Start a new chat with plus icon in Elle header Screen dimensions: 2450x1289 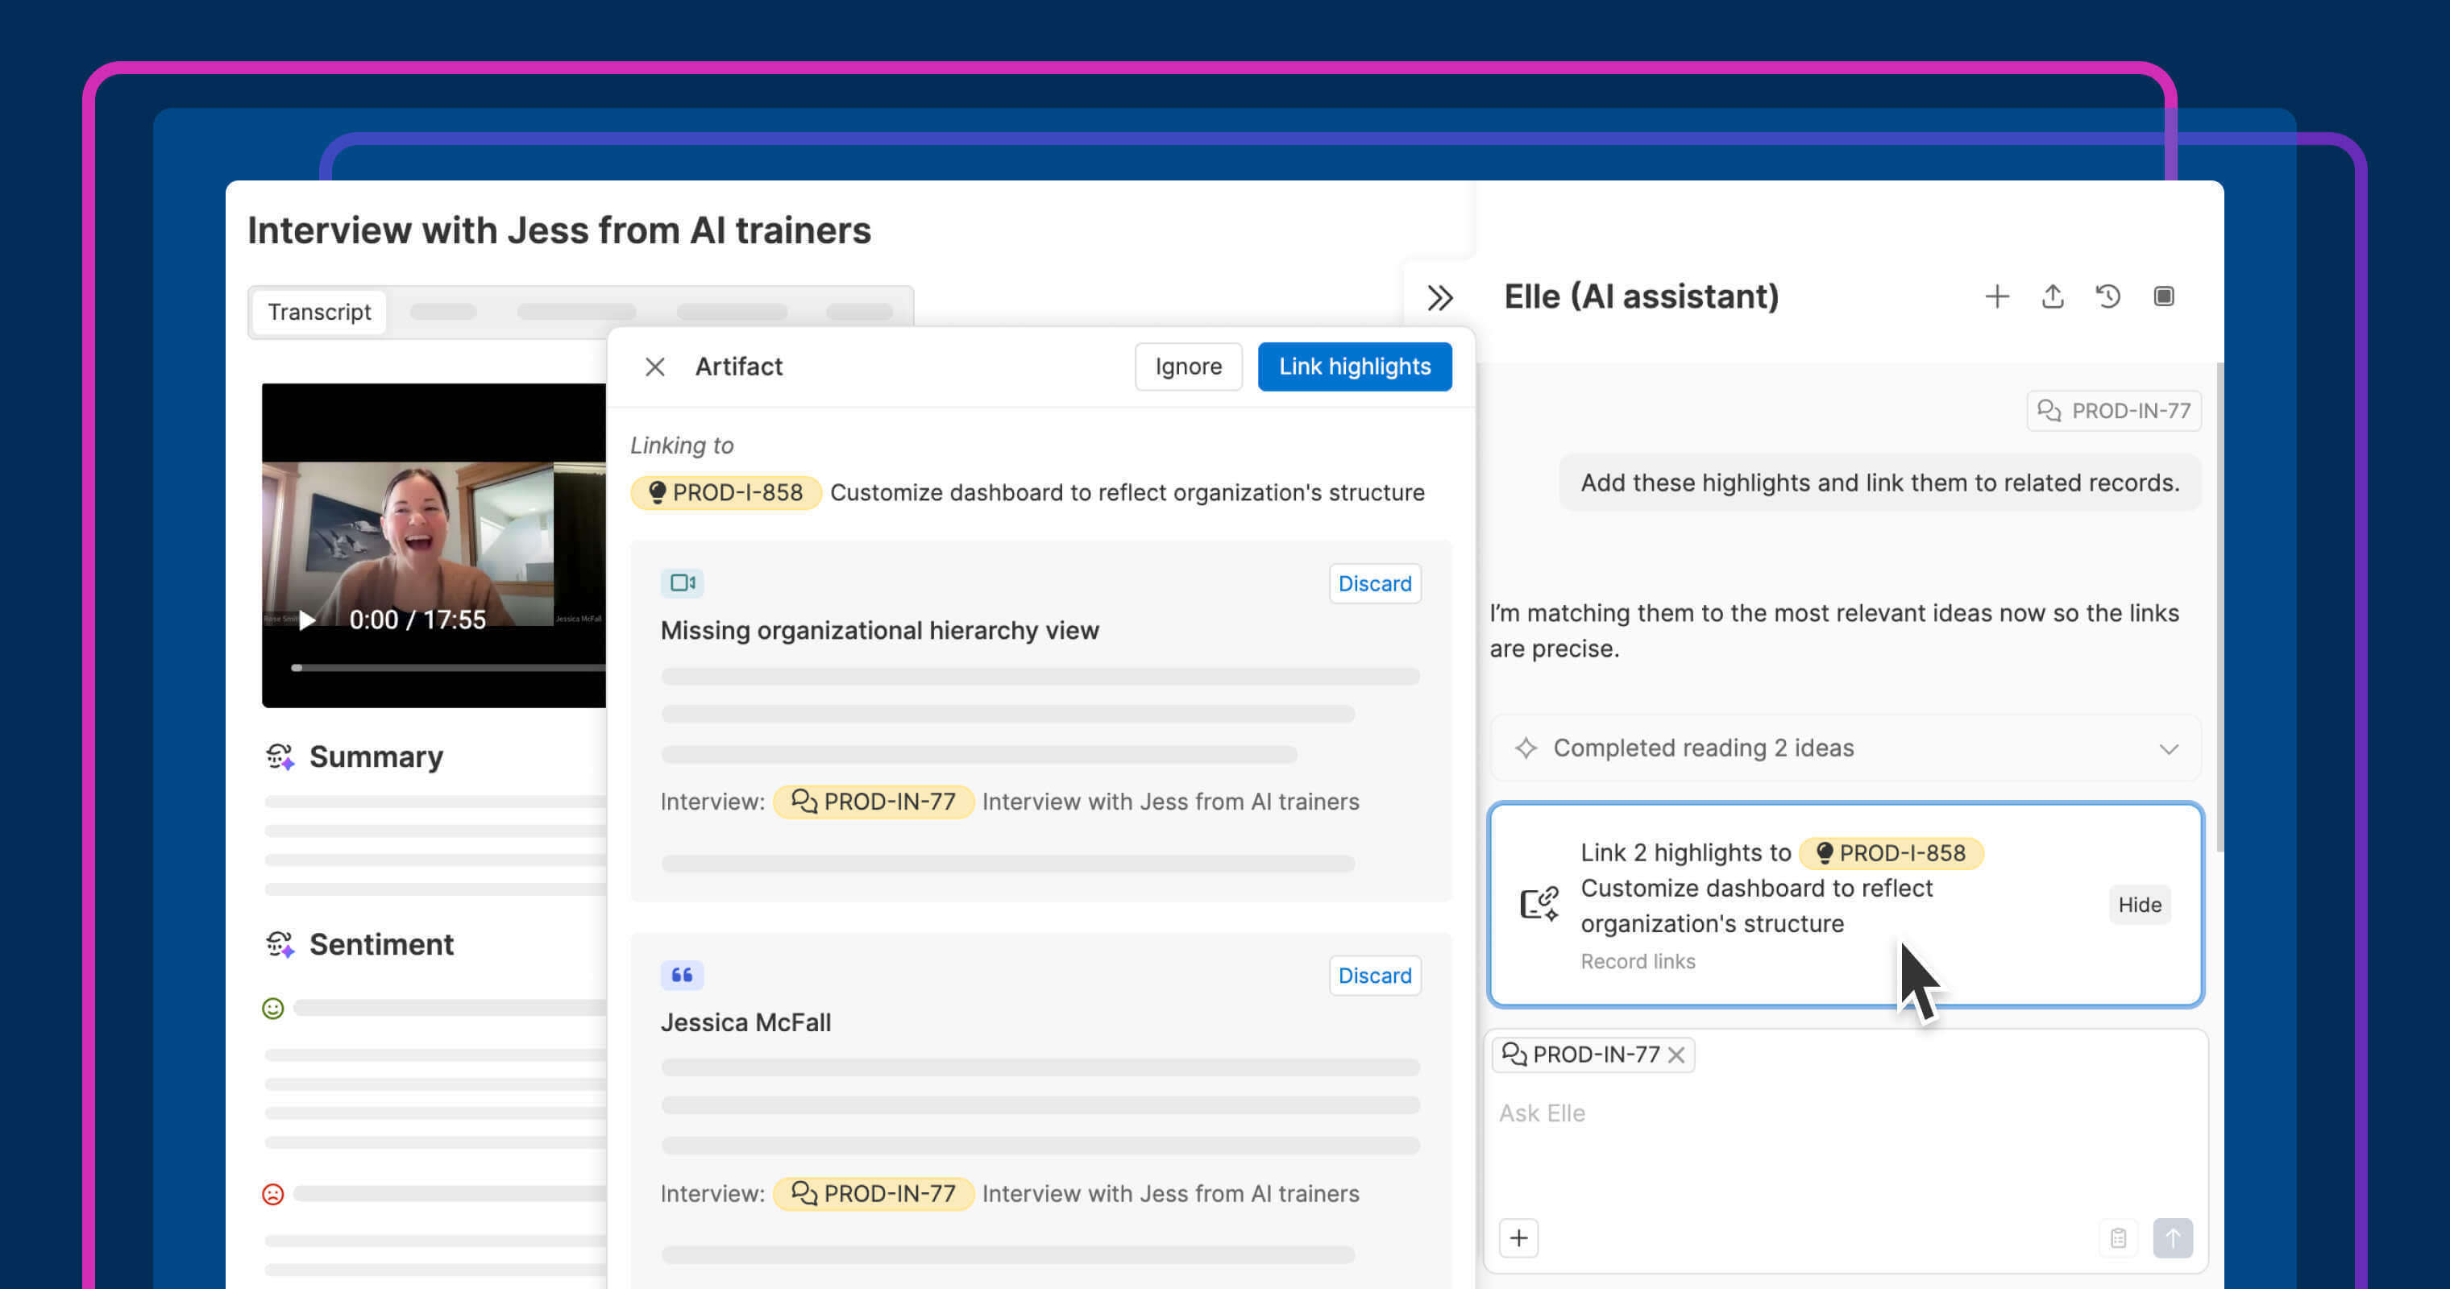point(1996,296)
